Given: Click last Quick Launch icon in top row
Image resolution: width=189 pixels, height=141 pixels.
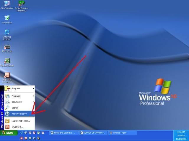Looking at the screenshot, I should [x=43, y=133].
